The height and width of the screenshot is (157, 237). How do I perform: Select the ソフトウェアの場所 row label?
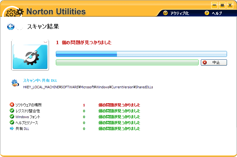click(x=28, y=105)
